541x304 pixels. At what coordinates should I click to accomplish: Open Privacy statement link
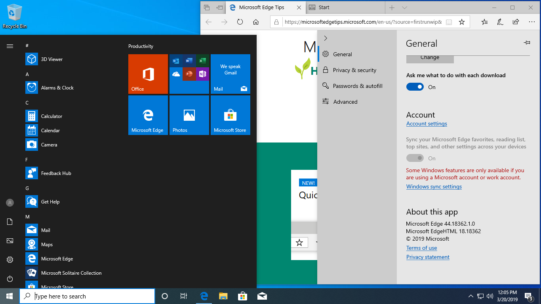[x=428, y=257]
